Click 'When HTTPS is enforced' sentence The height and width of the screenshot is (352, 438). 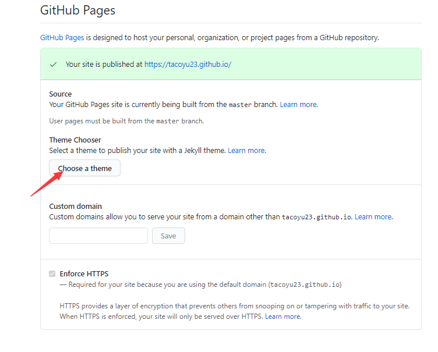(x=161, y=317)
